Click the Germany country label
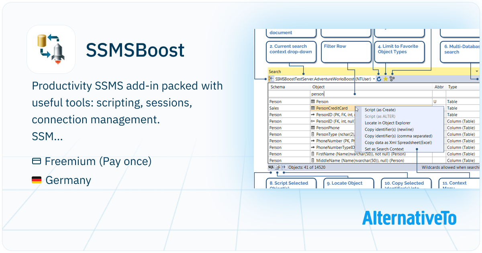This screenshot has height=253, width=482. [68, 180]
